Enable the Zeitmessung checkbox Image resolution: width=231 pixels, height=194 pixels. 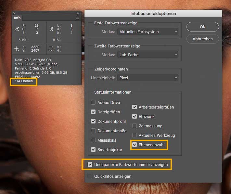point(135,126)
